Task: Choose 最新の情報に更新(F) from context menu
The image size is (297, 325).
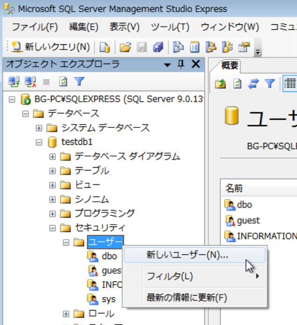Action: 195,298
